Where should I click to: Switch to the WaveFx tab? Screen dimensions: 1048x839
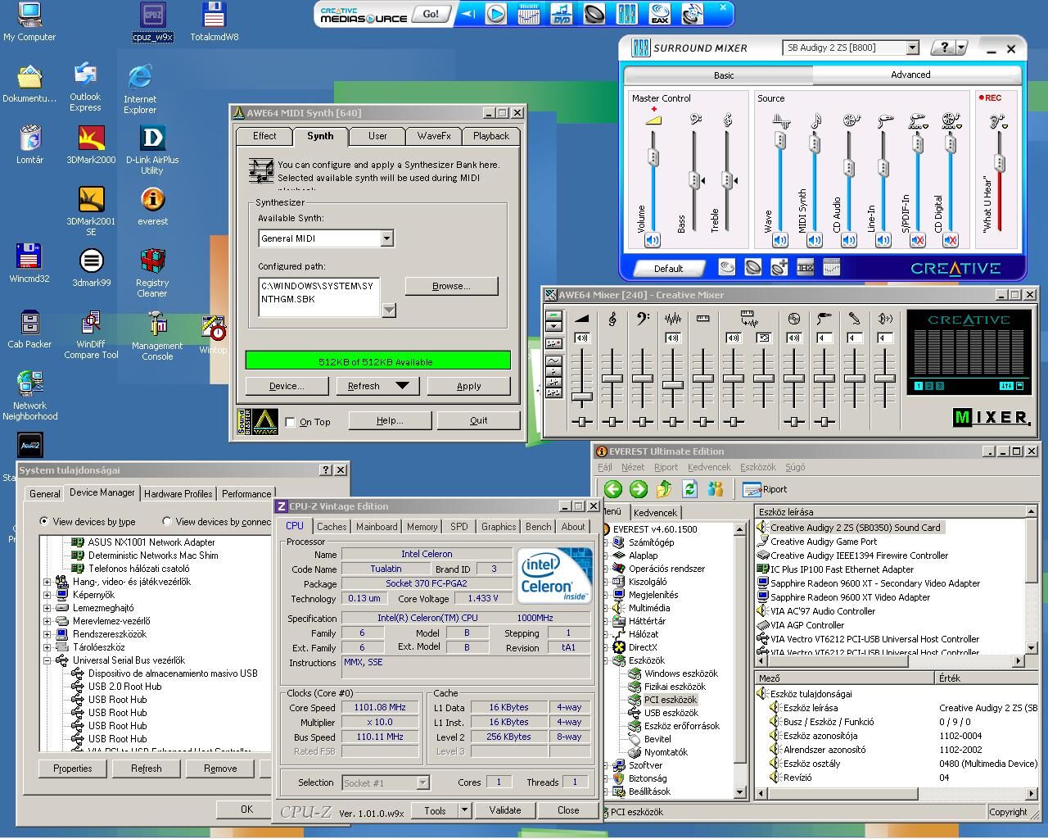pyautogui.click(x=434, y=136)
